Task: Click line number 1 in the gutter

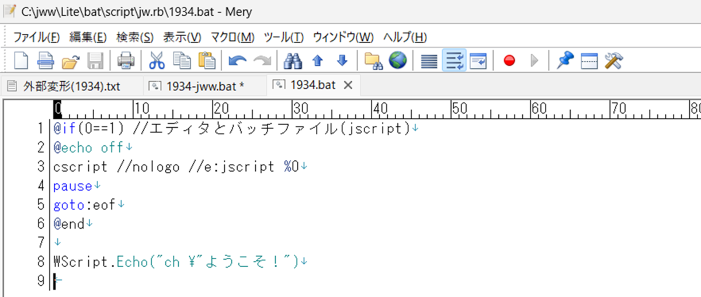Action: point(41,128)
